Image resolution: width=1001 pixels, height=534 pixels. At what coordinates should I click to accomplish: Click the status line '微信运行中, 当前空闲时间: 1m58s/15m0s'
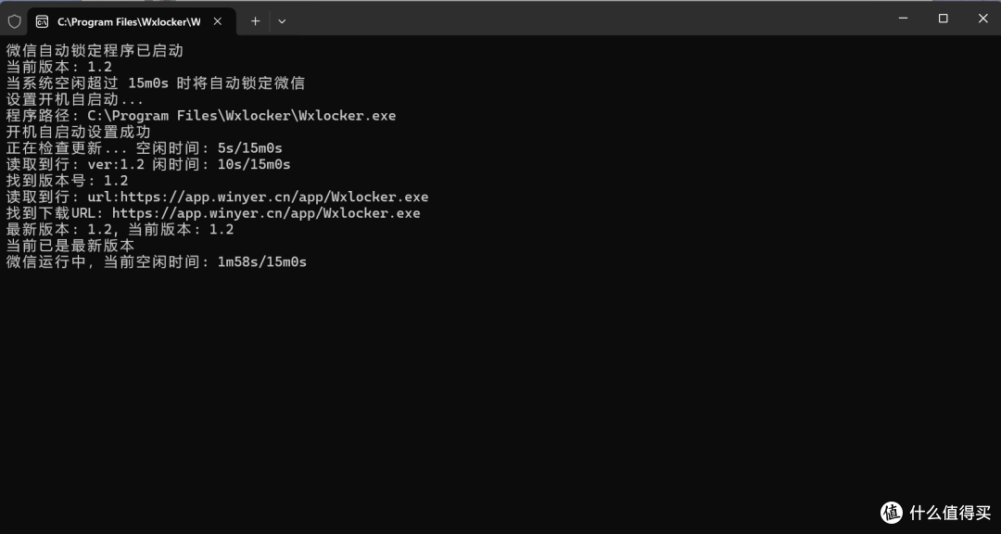(x=157, y=261)
